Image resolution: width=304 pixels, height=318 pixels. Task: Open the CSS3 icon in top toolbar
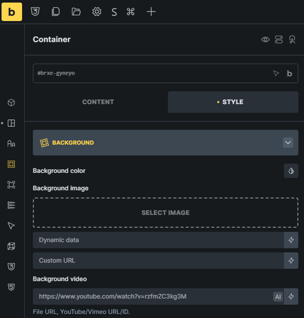pos(35,12)
